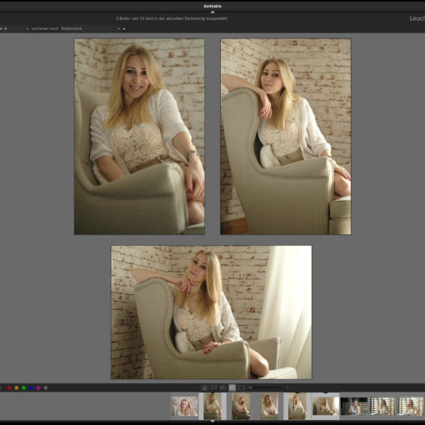Click the darktable logo title
Screen dimensions: 425x425
pyautogui.click(x=212, y=6)
